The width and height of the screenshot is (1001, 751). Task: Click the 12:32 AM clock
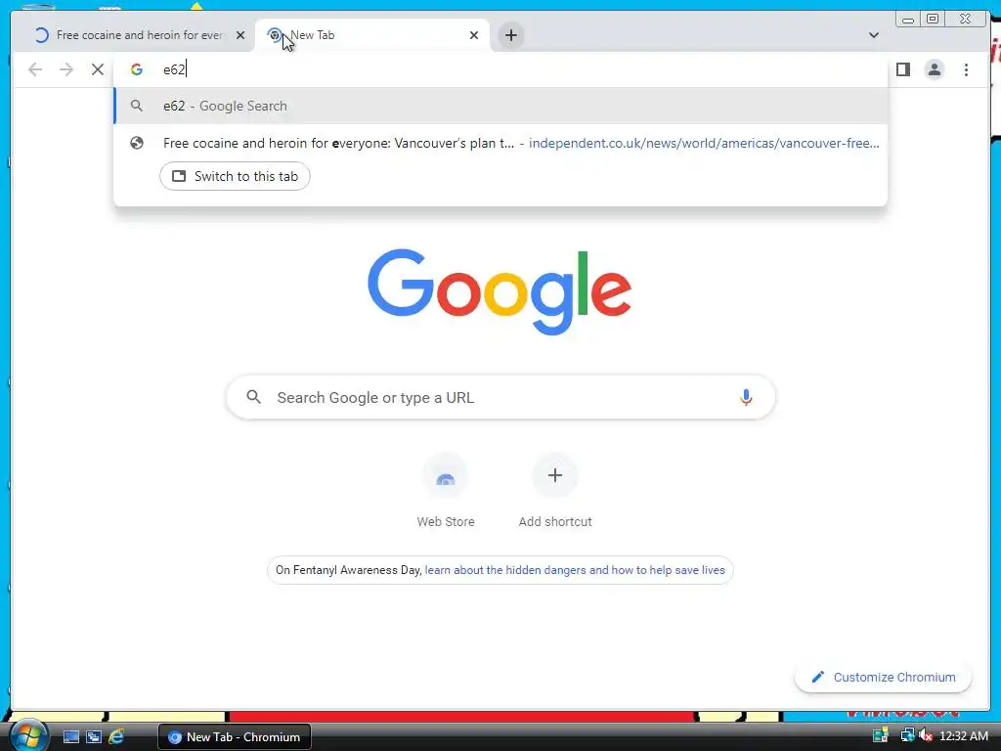[963, 736]
